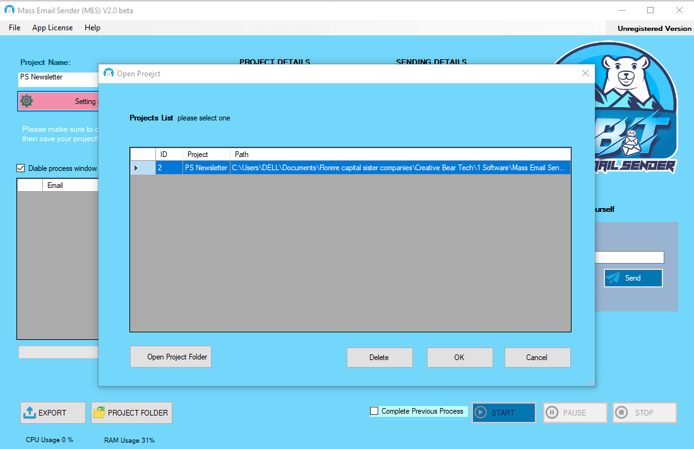Screen dimensions: 694x449
Task: Click row selector arrow for PS Newsletter
Action: pyautogui.click(x=136, y=168)
